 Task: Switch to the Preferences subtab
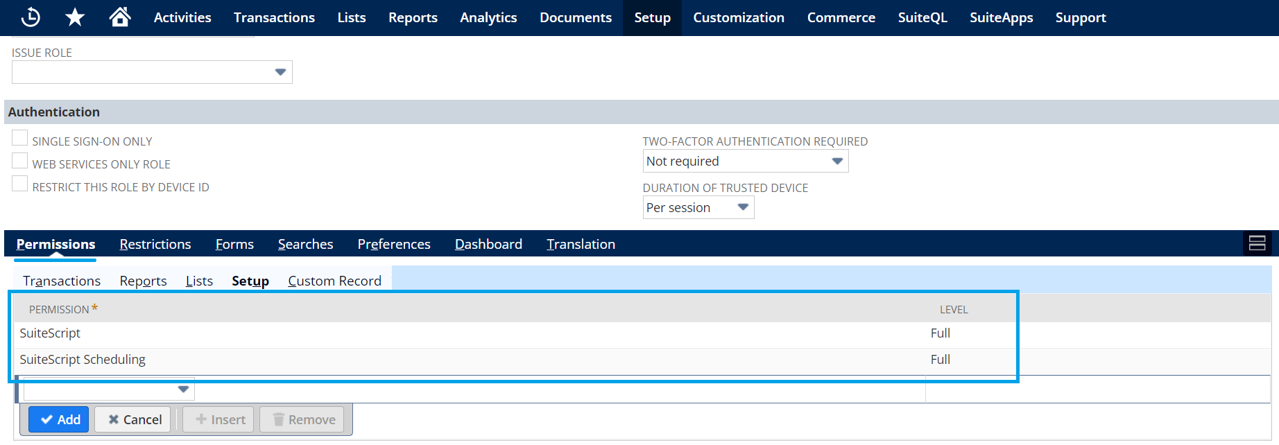coord(394,244)
